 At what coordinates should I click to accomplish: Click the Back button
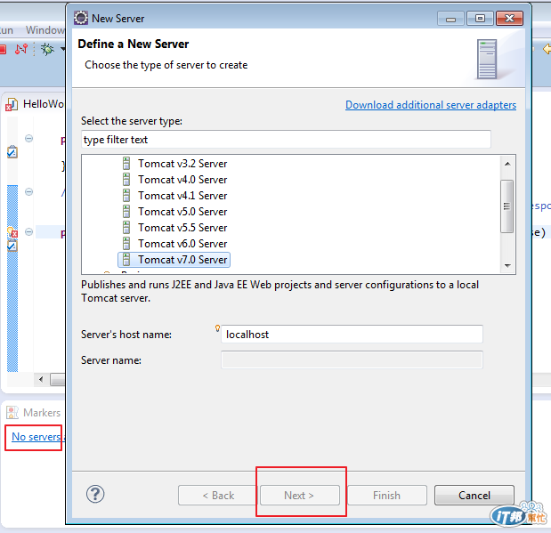(x=218, y=496)
